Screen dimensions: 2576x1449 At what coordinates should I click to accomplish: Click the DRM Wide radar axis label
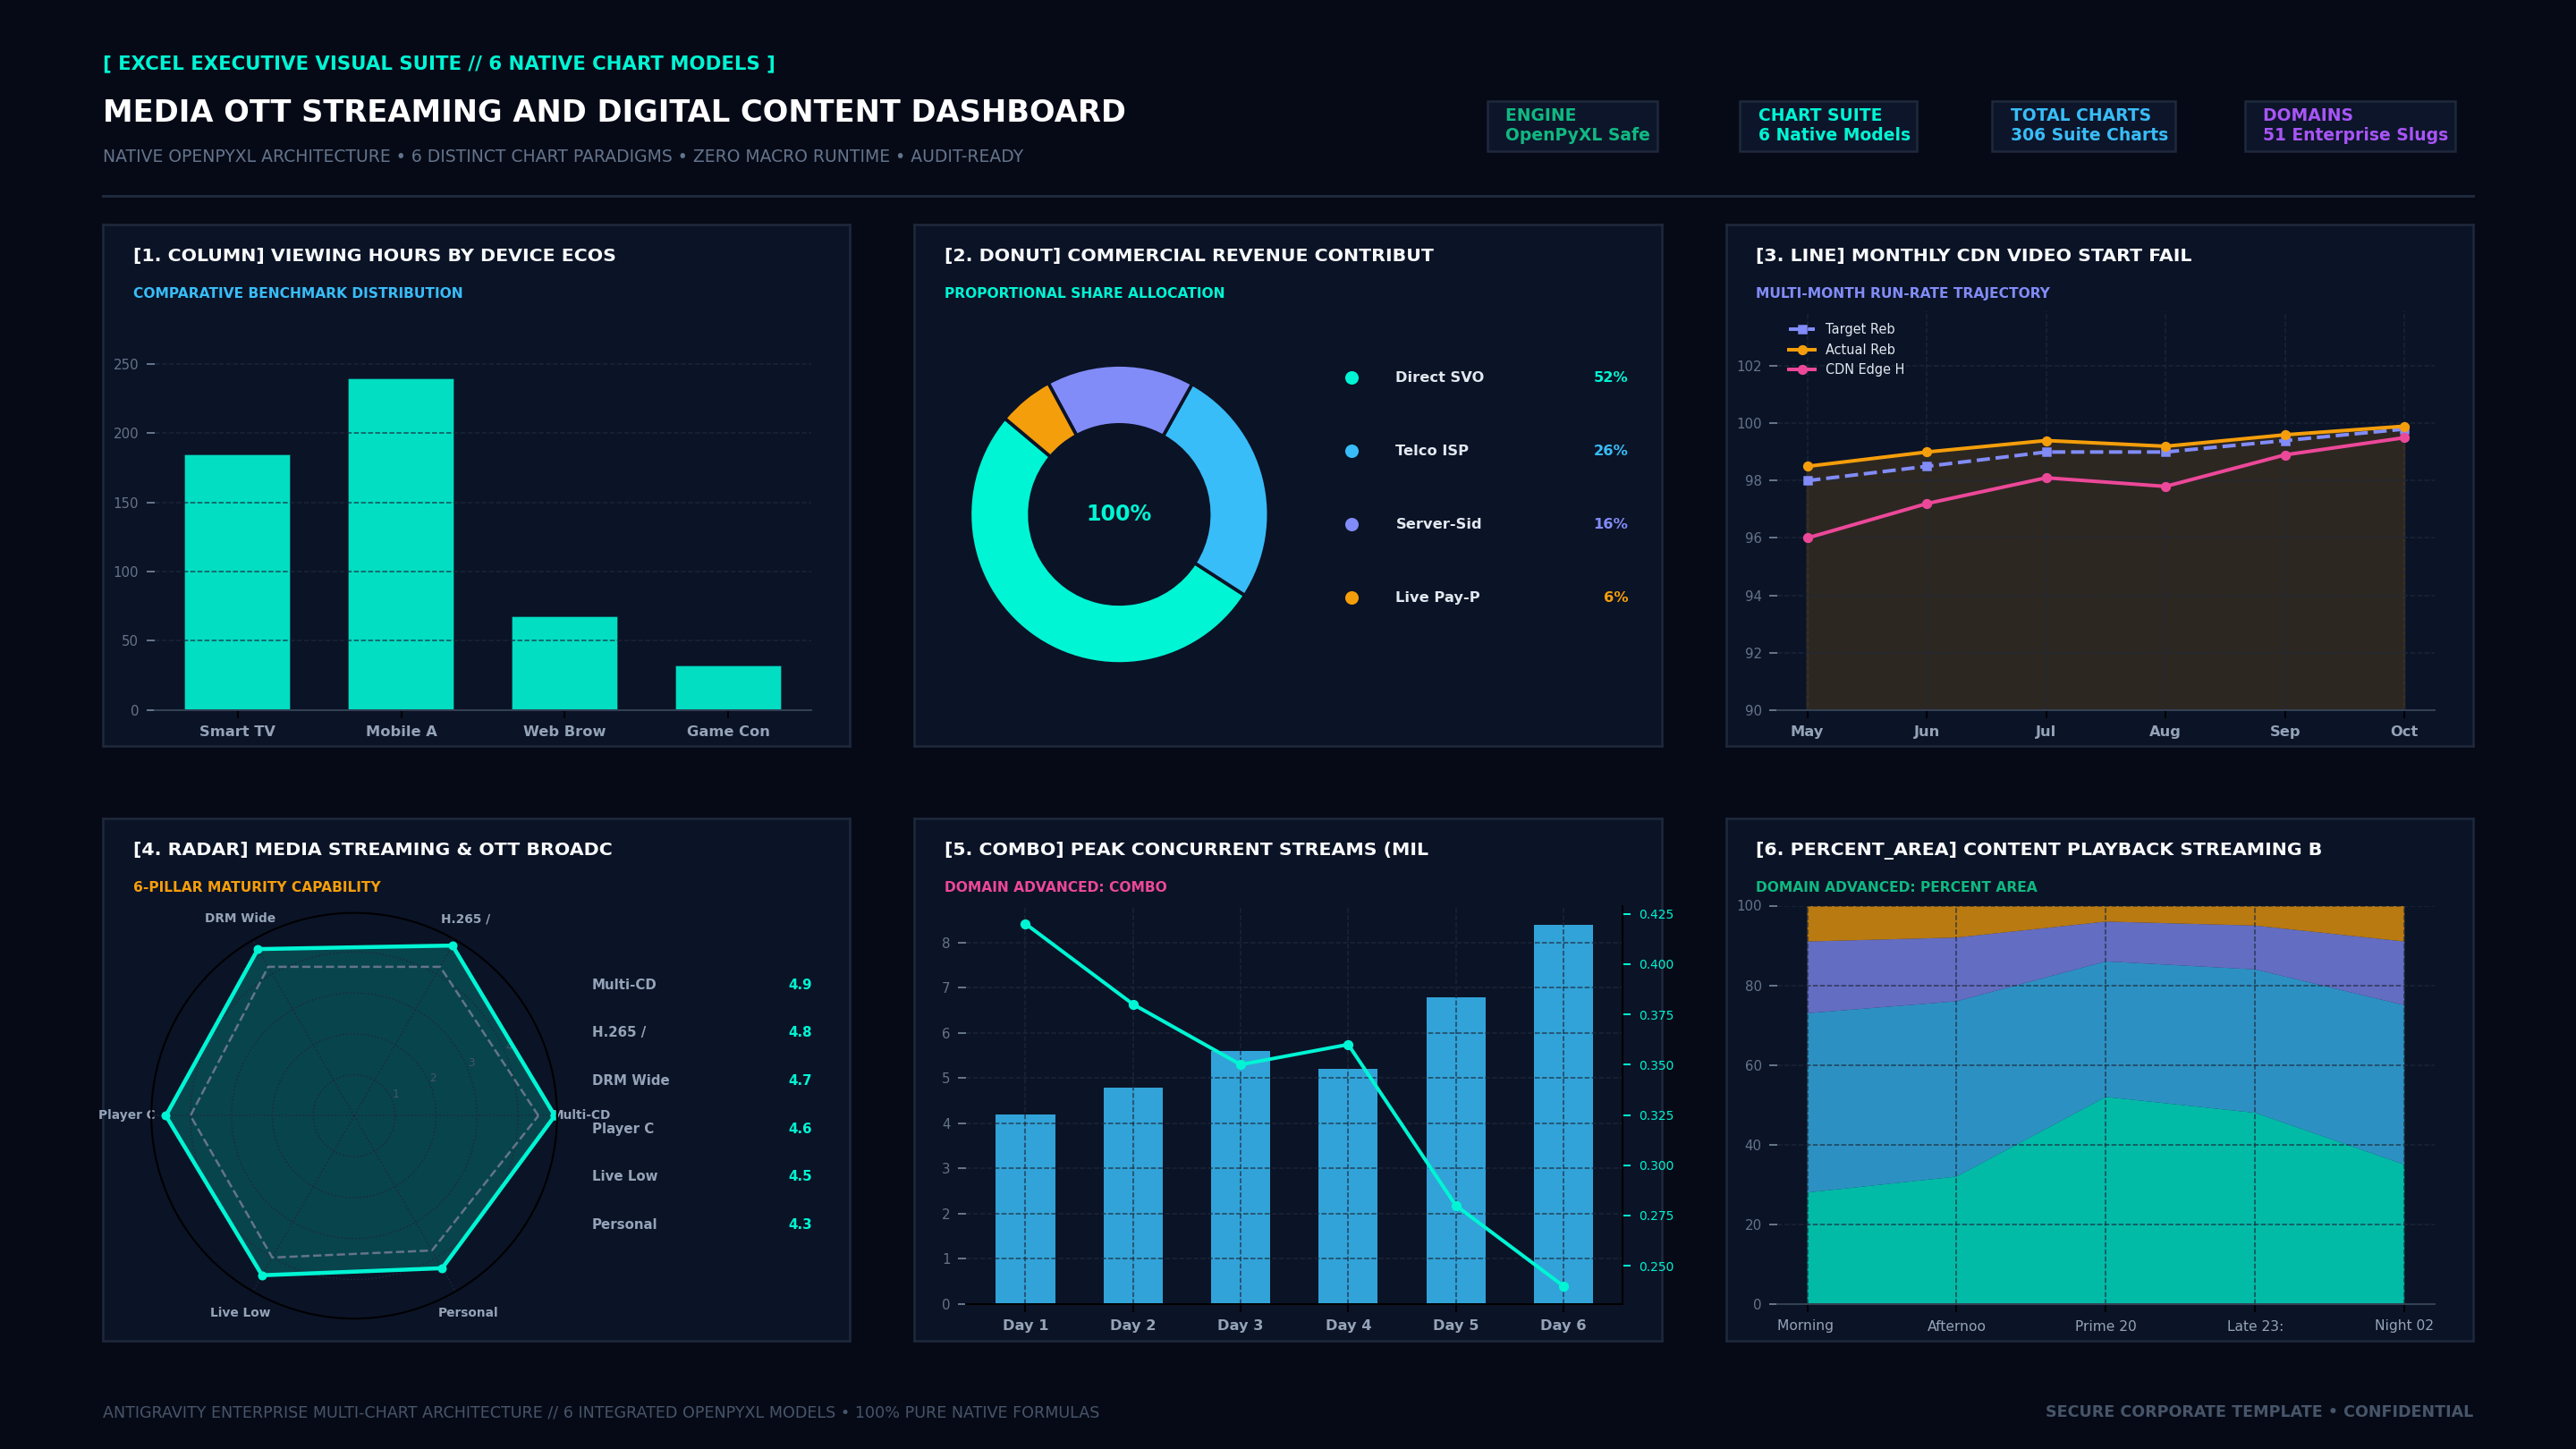click(x=240, y=918)
